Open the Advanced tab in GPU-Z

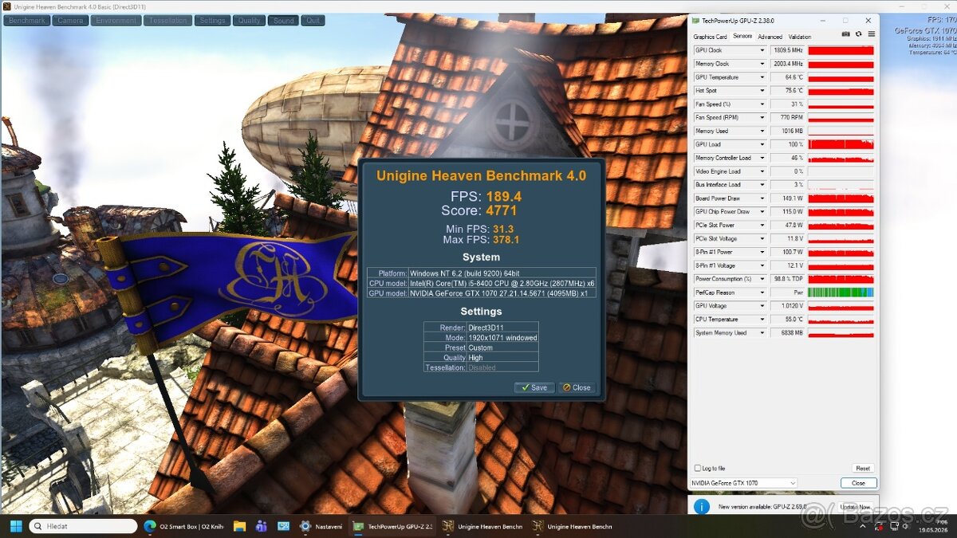pyautogui.click(x=770, y=37)
